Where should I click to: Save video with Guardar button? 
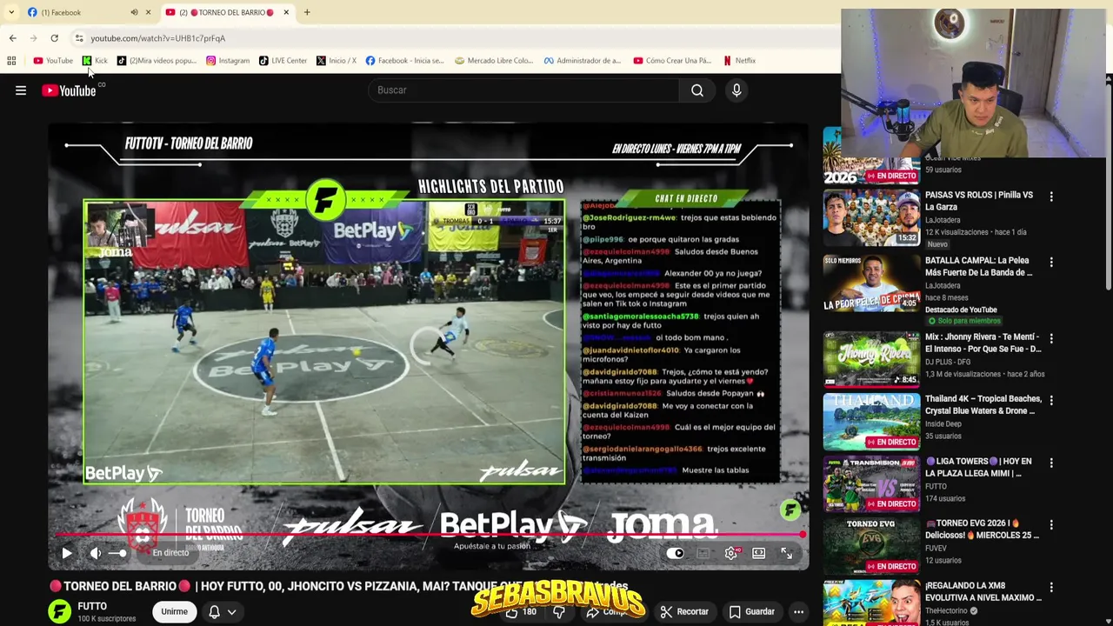[752, 612]
